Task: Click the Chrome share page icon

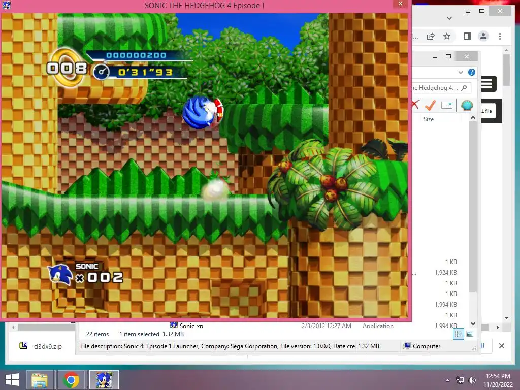Action: 431,36
